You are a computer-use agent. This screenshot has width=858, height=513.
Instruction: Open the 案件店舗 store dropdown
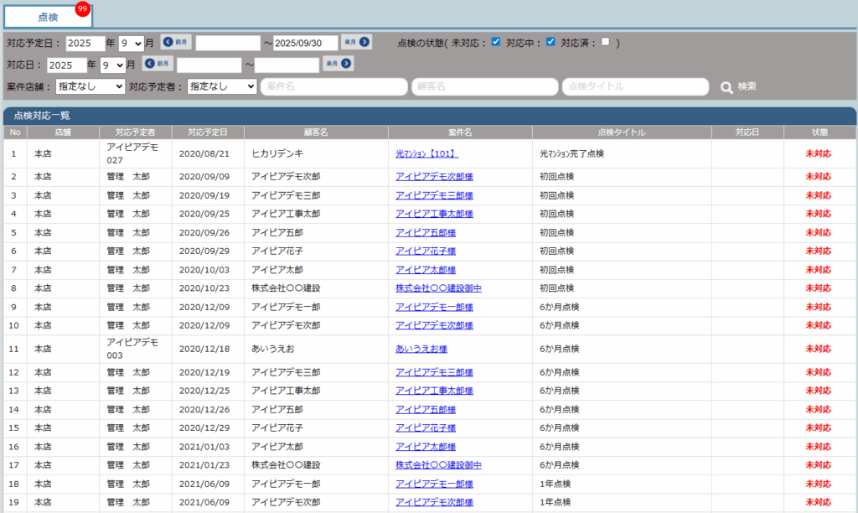pos(90,86)
